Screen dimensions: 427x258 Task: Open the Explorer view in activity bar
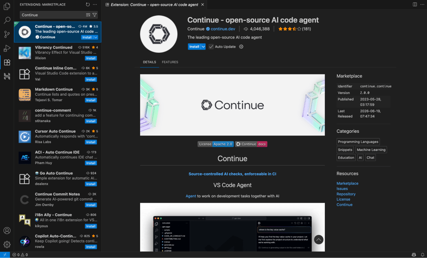point(7,6)
